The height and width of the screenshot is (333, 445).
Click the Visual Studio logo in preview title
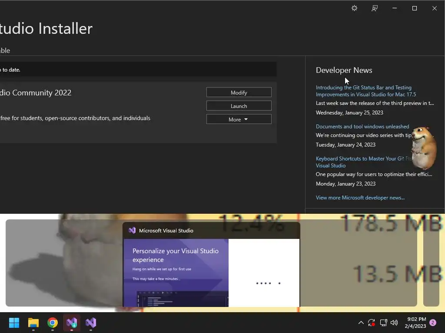[132, 231]
